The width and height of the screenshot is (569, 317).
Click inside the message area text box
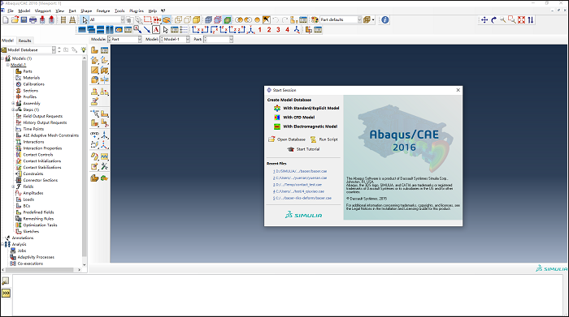pos(288,294)
